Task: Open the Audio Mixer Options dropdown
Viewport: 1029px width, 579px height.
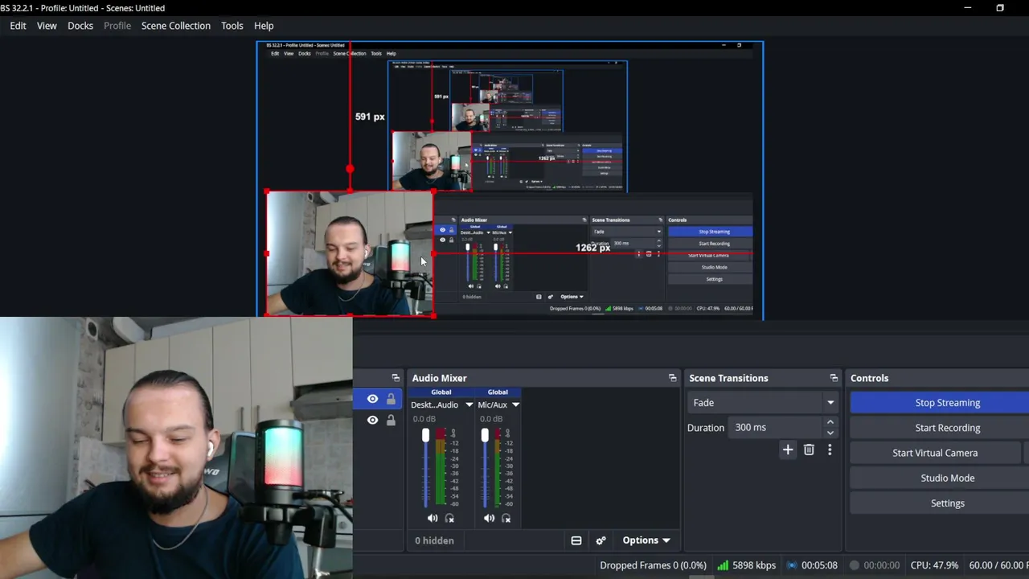Action: pyautogui.click(x=646, y=540)
